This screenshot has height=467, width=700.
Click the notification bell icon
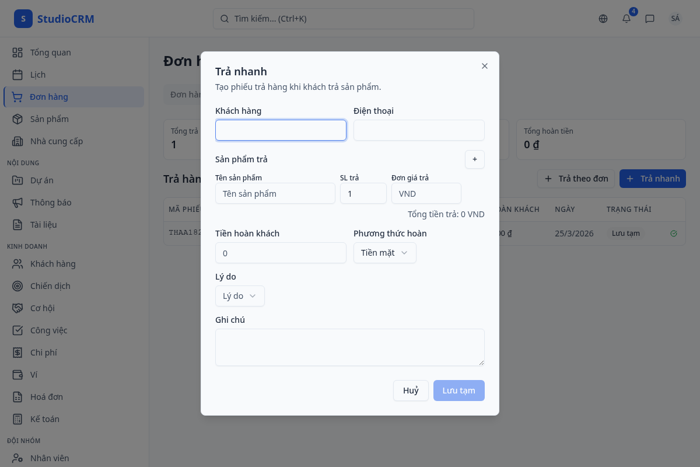pos(626,19)
